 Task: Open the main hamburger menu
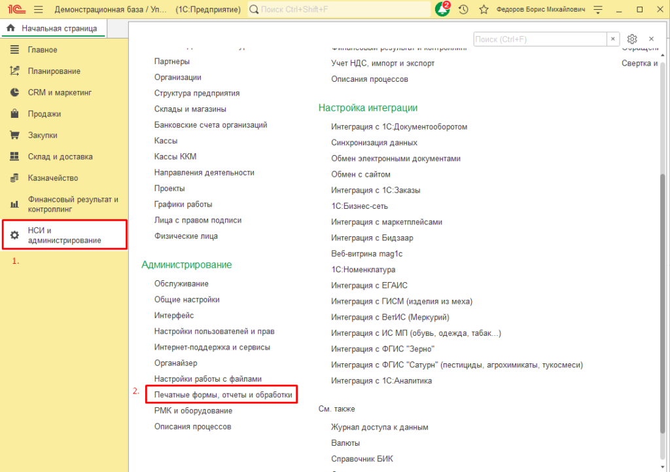pos(39,9)
